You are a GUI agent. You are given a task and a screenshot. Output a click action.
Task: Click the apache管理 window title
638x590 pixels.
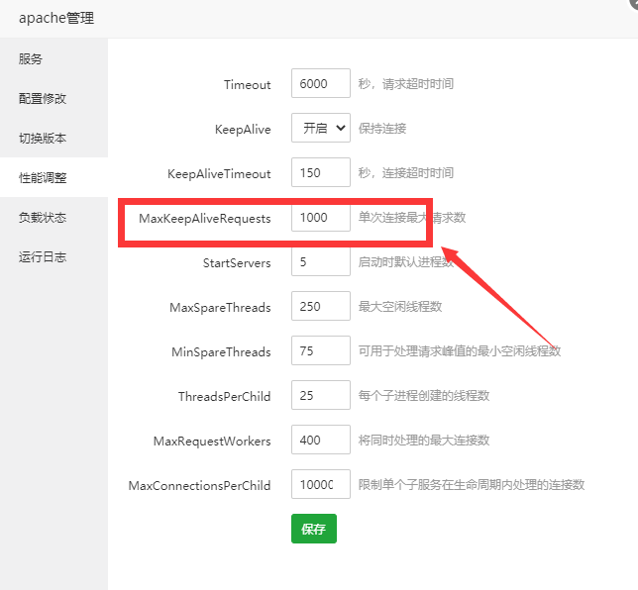click(57, 18)
